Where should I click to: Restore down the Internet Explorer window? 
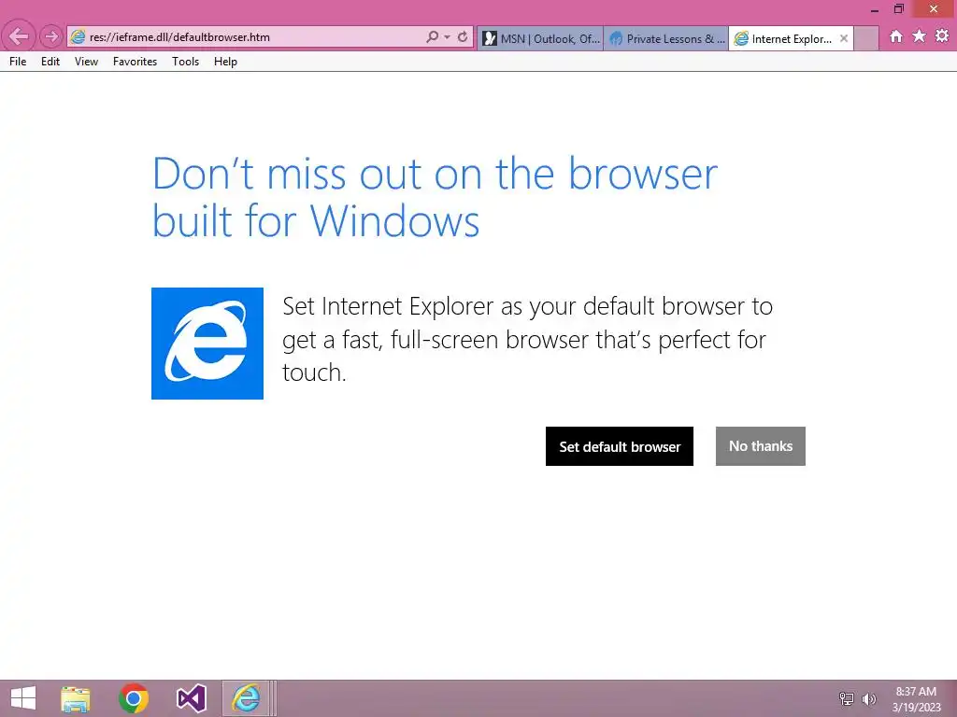(x=898, y=9)
